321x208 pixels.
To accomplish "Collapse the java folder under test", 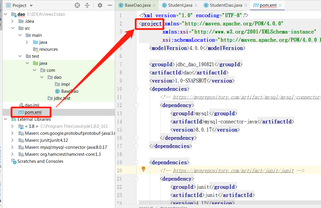I will click(x=27, y=63).
